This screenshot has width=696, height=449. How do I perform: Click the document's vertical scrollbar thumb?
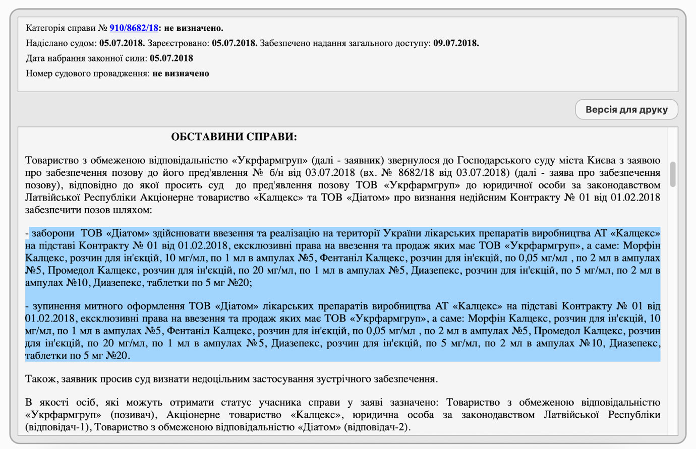(x=673, y=174)
